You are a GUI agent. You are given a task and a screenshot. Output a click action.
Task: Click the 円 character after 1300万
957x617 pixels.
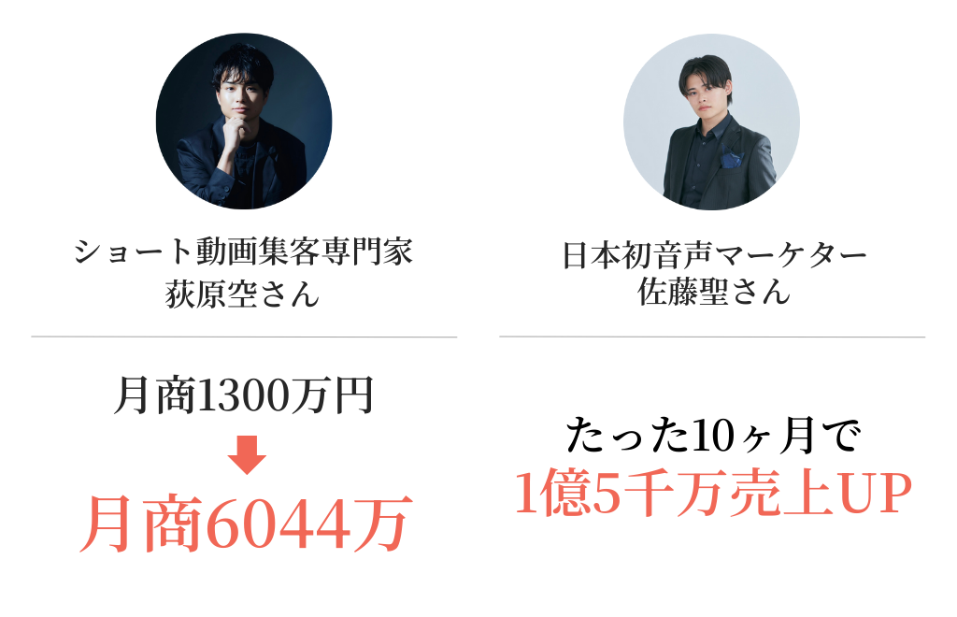coord(352,396)
